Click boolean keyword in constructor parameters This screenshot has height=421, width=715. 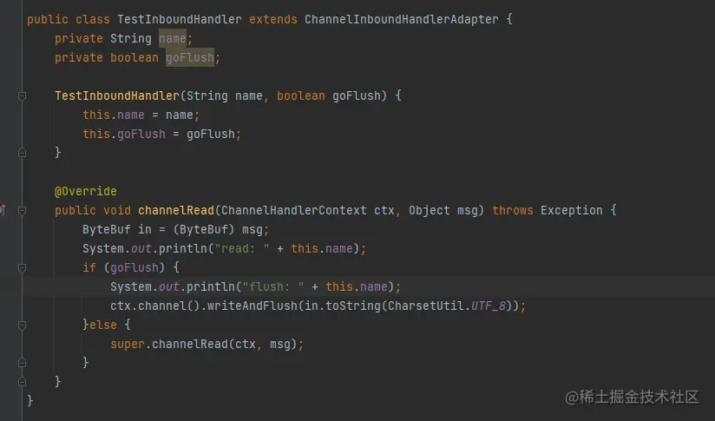[x=301, y=96]
